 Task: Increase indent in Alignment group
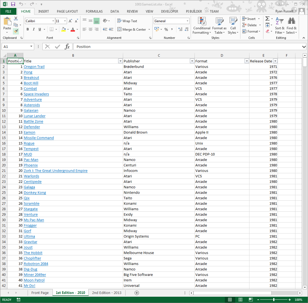[x=111, y=29]
